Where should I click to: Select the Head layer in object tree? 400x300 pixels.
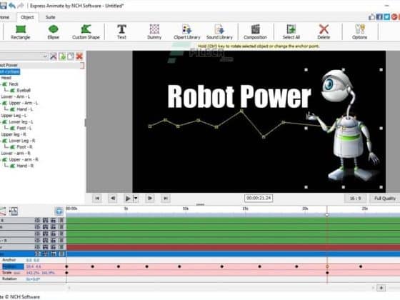pos(6,78)
